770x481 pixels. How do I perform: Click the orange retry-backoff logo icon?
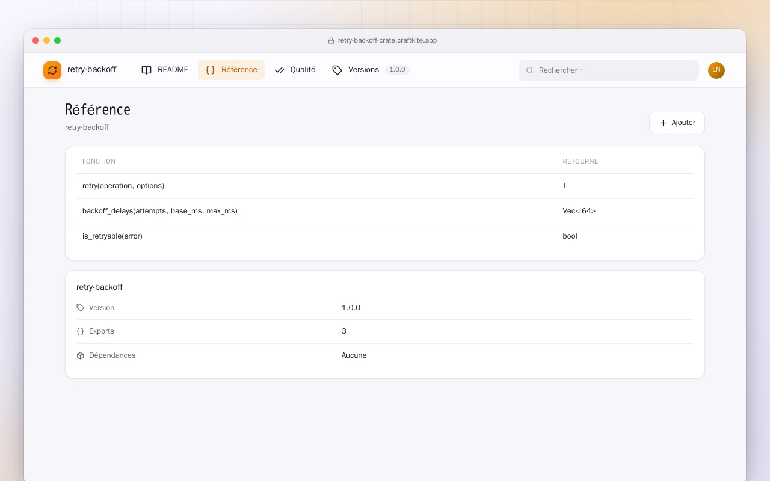click(52, 70)
